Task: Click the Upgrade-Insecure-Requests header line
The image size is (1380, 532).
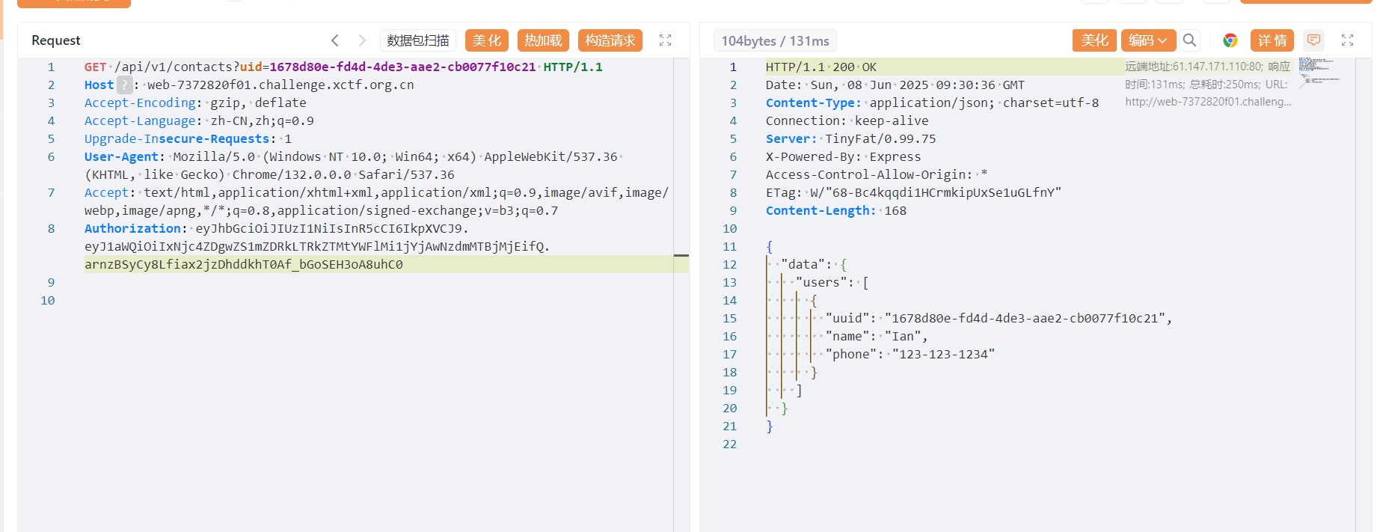Action: pos(188,138)
